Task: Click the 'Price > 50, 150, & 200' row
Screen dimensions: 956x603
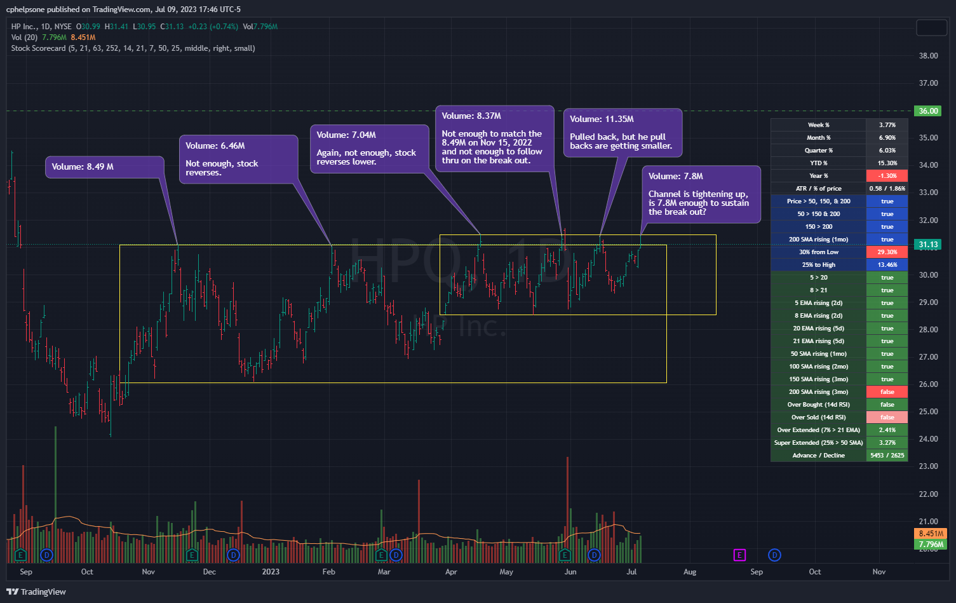Action: click(x=839, y=201)
